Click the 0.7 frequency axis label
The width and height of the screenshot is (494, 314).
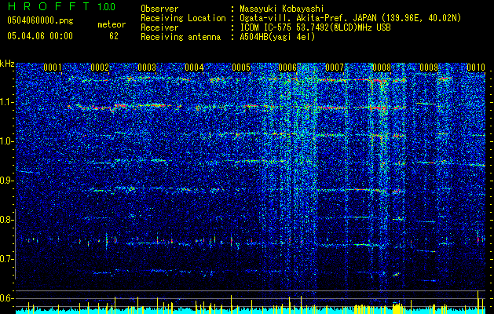[6, 259]
